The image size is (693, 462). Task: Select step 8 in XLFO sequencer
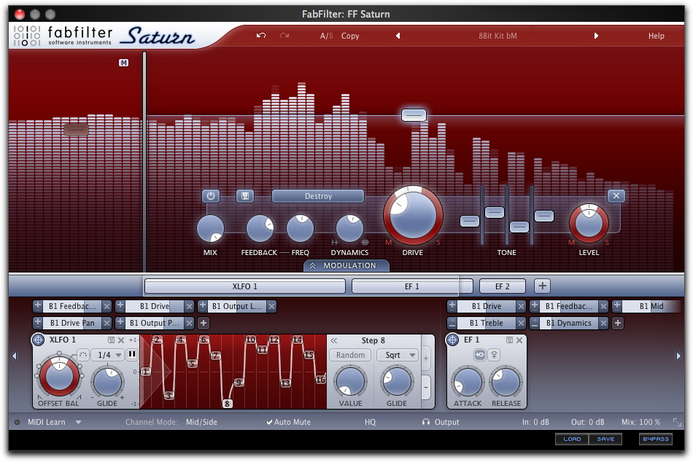click(x=227, y=403)
